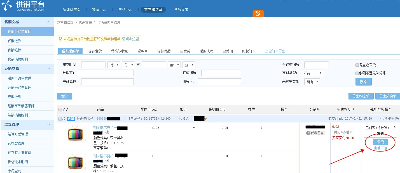
Task: Switch to the 退款中 tab
Action: (142, 51)
